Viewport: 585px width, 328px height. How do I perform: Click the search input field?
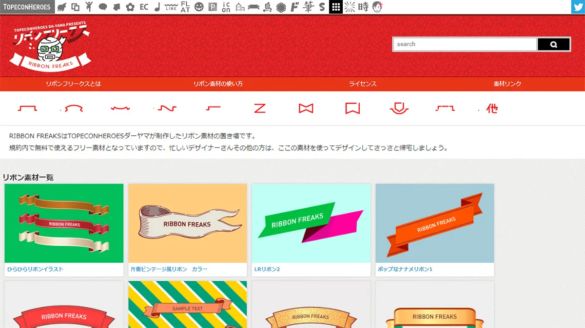pos(465,44)
